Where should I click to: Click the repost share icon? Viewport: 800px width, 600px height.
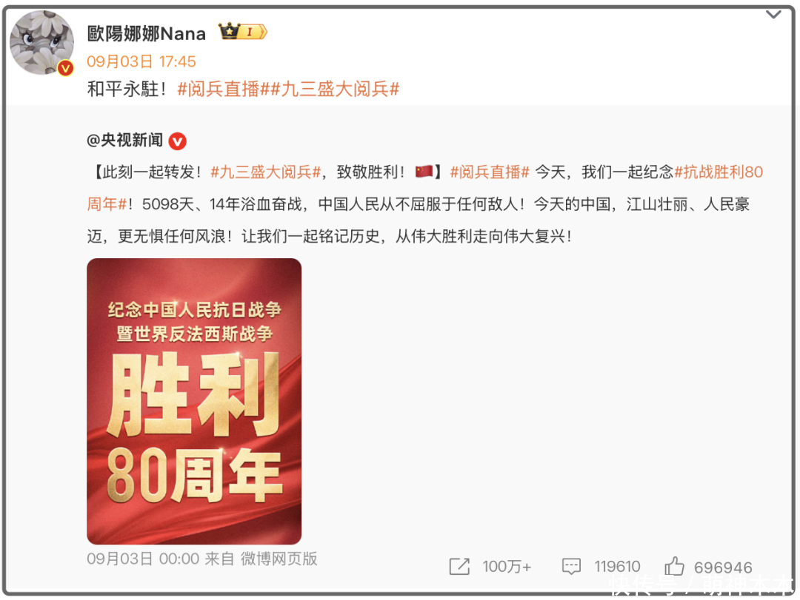click(459, 567)
